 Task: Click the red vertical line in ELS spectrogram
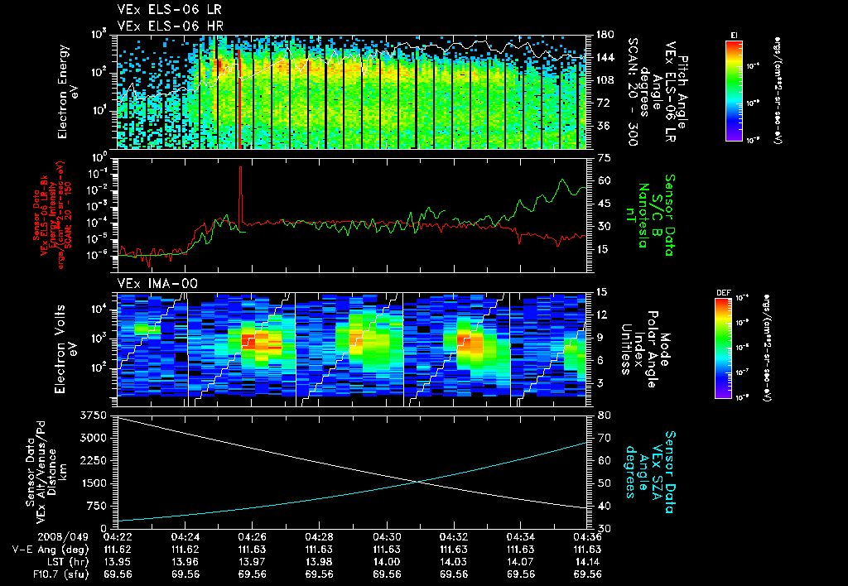(x=238, y=99)
